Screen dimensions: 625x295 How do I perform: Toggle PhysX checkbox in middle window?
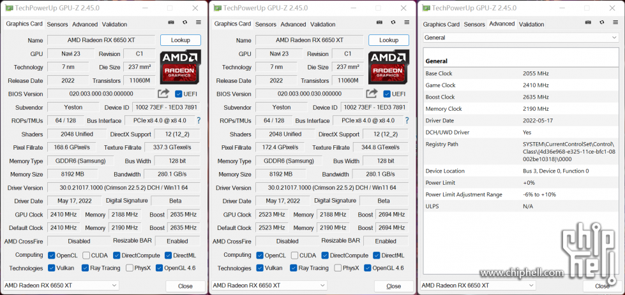pos(338,268)
